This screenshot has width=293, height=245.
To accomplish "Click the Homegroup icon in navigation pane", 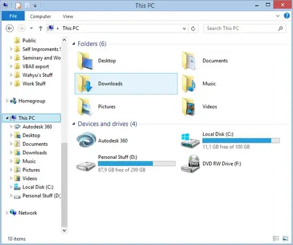I will (x=13, y=101).
